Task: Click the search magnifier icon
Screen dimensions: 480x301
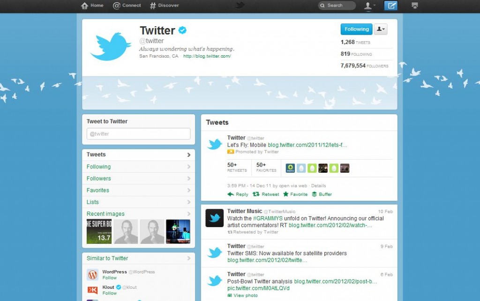Action: [x=323, y=5]
